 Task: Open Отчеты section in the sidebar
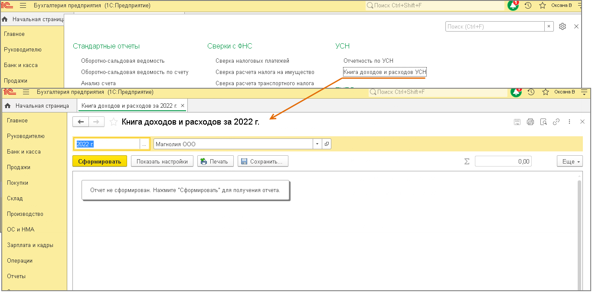[16, 276]
